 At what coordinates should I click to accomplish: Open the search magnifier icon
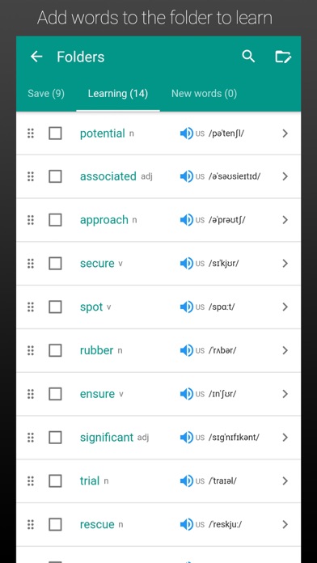(248, 57)
